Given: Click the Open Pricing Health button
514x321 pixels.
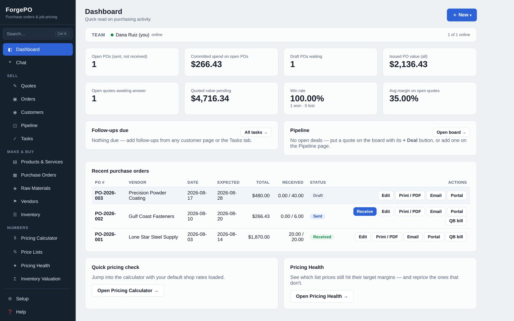Looking at the screenshot, I should click(x=322, y=296).
